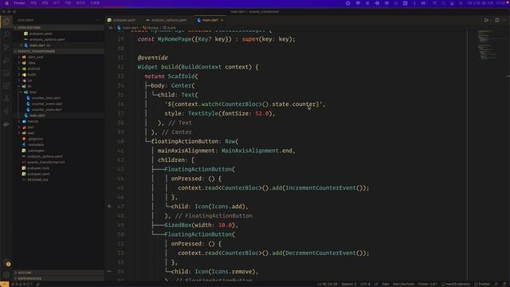Open the editor More Actions ellipsis

[x=504, y=20]
